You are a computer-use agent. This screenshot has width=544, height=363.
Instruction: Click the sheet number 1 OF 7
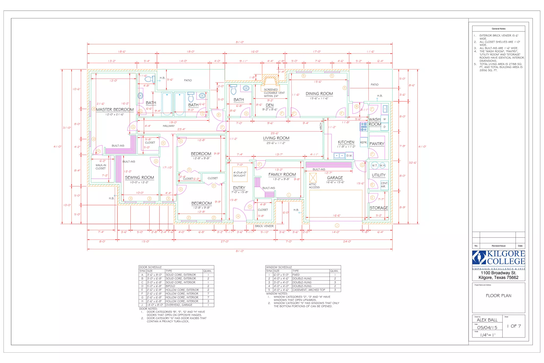514,326
